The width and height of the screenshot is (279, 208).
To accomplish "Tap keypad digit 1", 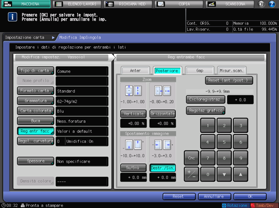I will [x=208, y=125].
